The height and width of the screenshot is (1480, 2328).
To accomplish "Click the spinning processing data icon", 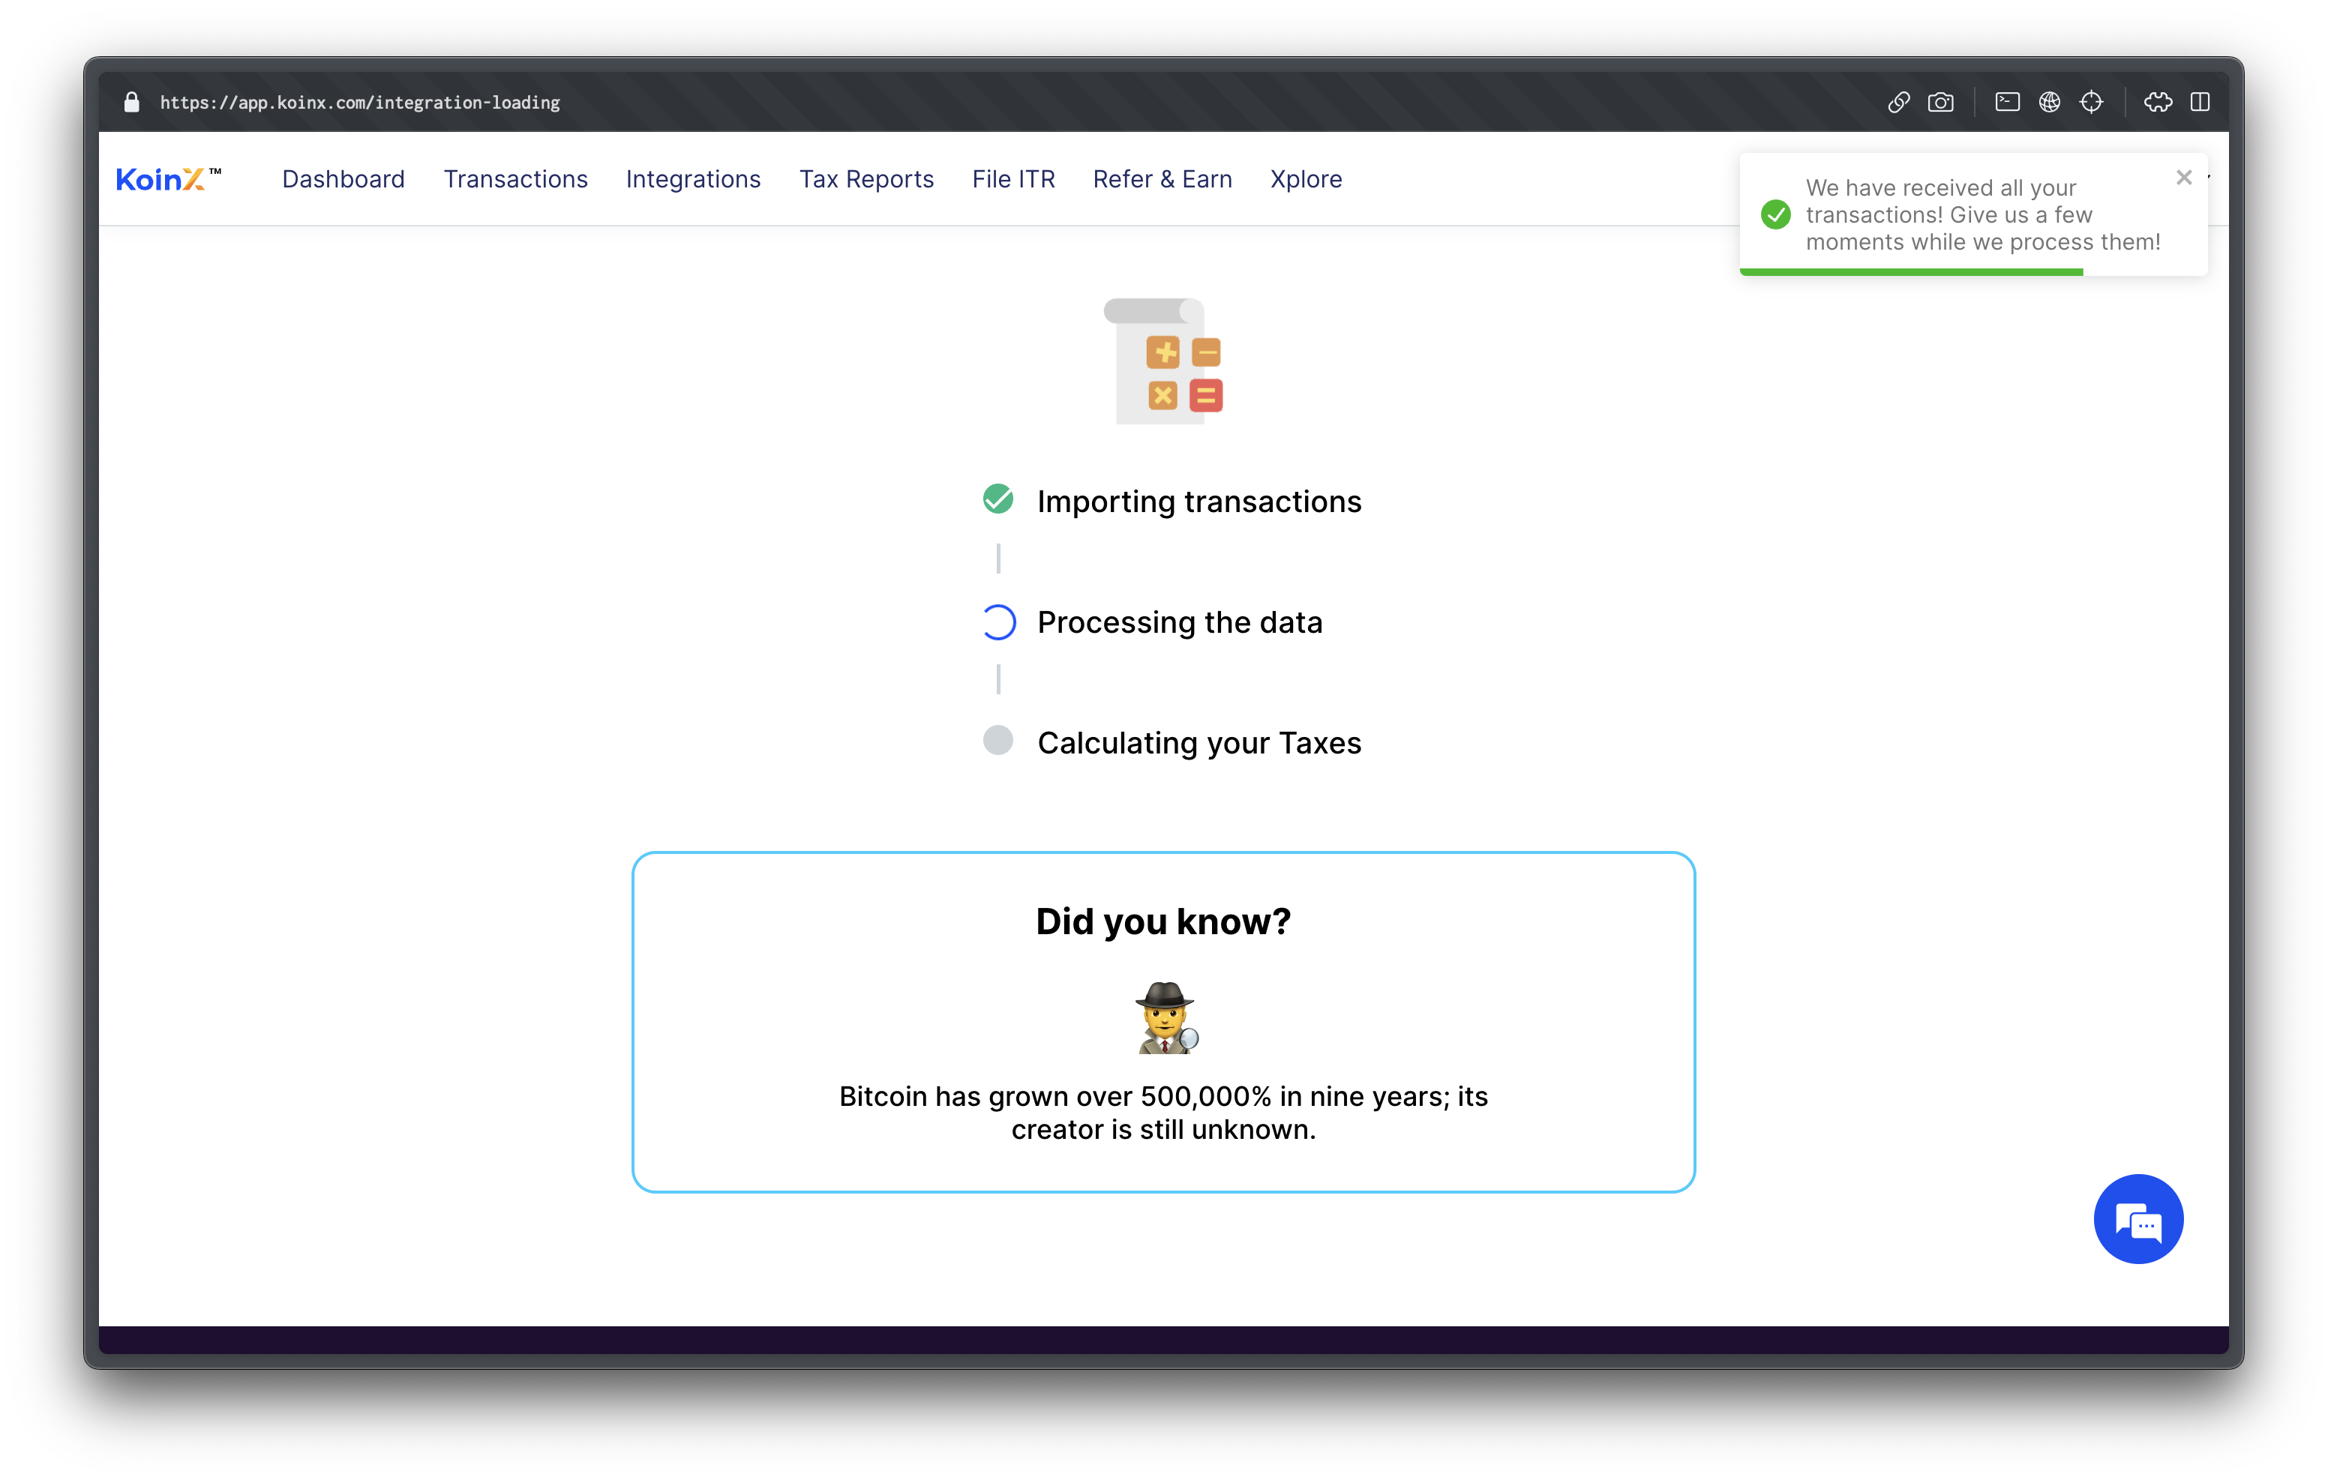I will point(997,622).
